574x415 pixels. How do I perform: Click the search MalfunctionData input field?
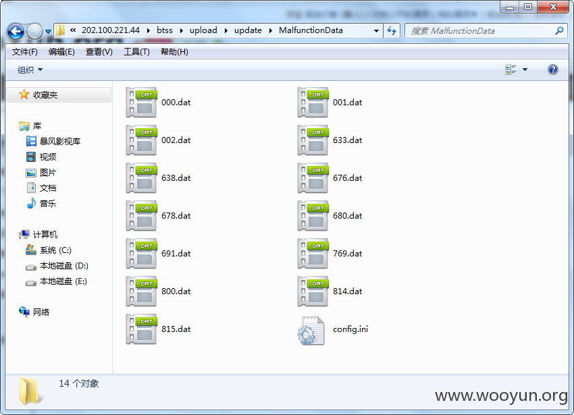coord(479,31)
